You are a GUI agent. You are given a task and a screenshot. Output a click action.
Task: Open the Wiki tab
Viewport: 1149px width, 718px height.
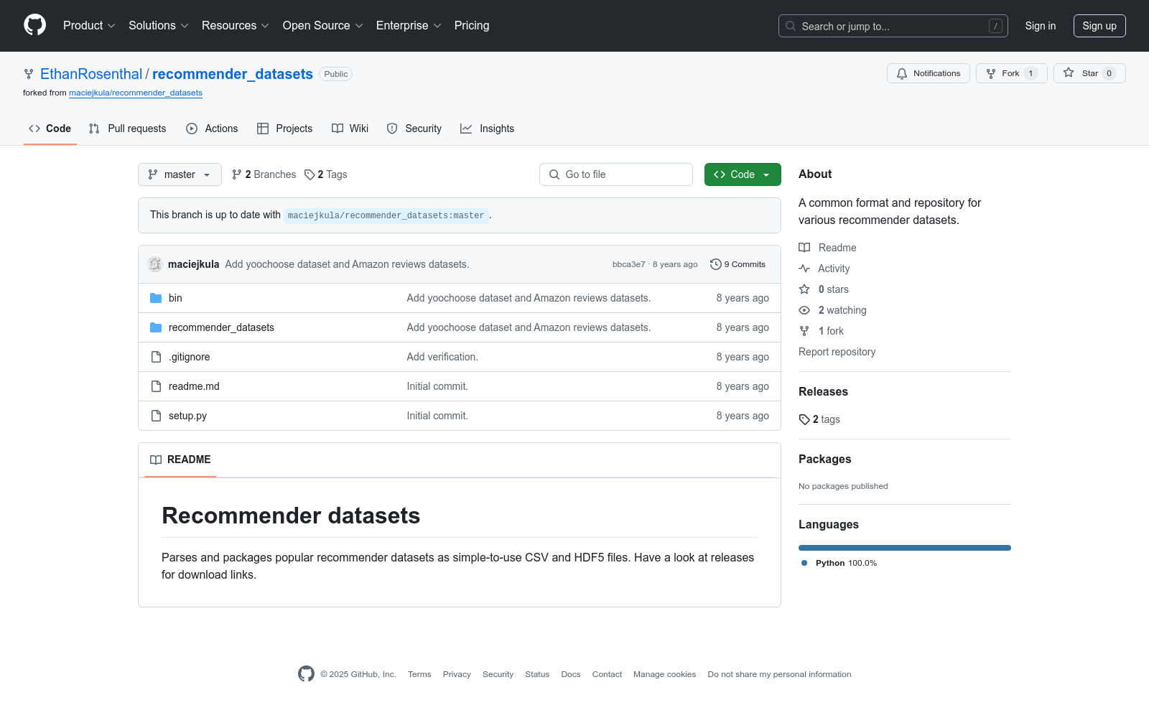tap(350, 129)
